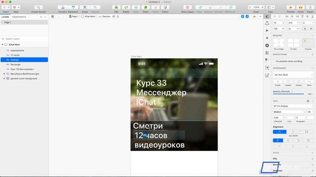The height and width of the screenshot is (177, 316).
Task: Select the Курс 33 Мессенджер layer
Action: (x=24, y=69)
